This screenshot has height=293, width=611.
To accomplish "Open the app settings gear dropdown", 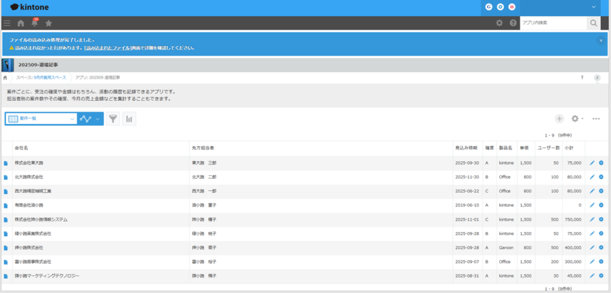I will [x=577, y=119].
